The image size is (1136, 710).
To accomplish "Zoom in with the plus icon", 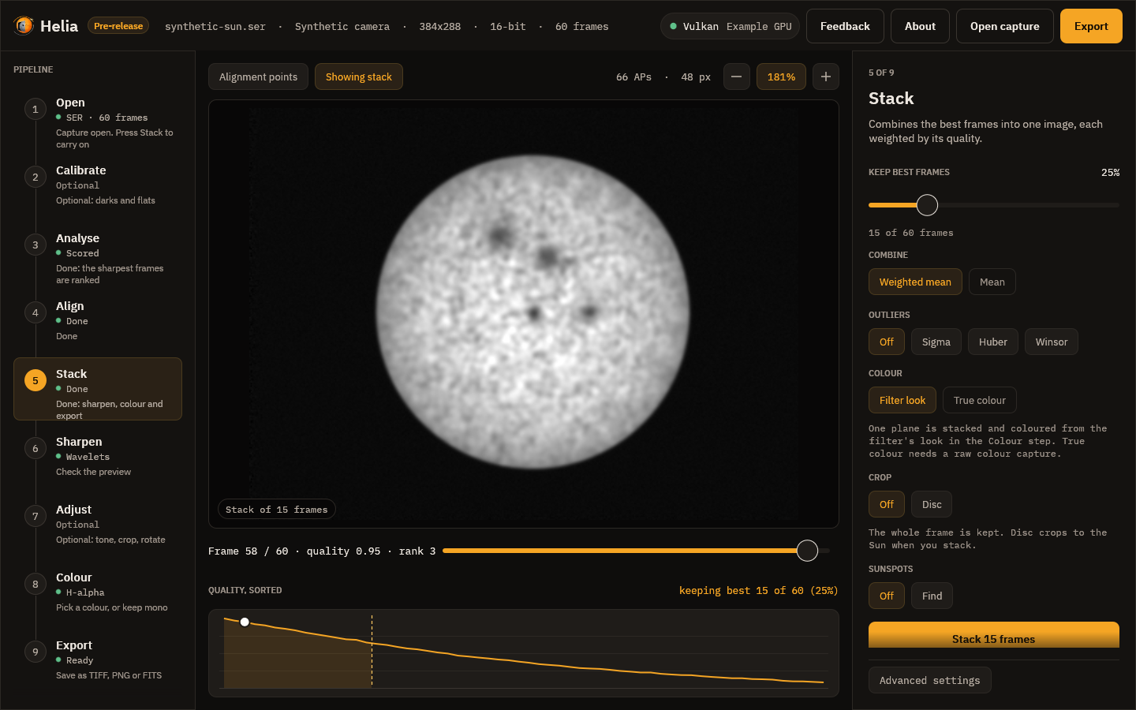I will pos(825,77).
